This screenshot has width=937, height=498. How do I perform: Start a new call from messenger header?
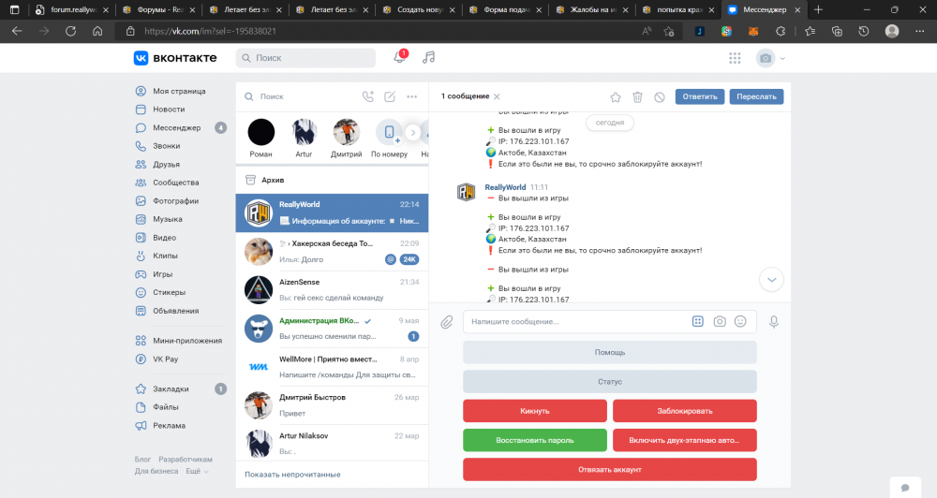pyautogui.click(x=368, y=96)
